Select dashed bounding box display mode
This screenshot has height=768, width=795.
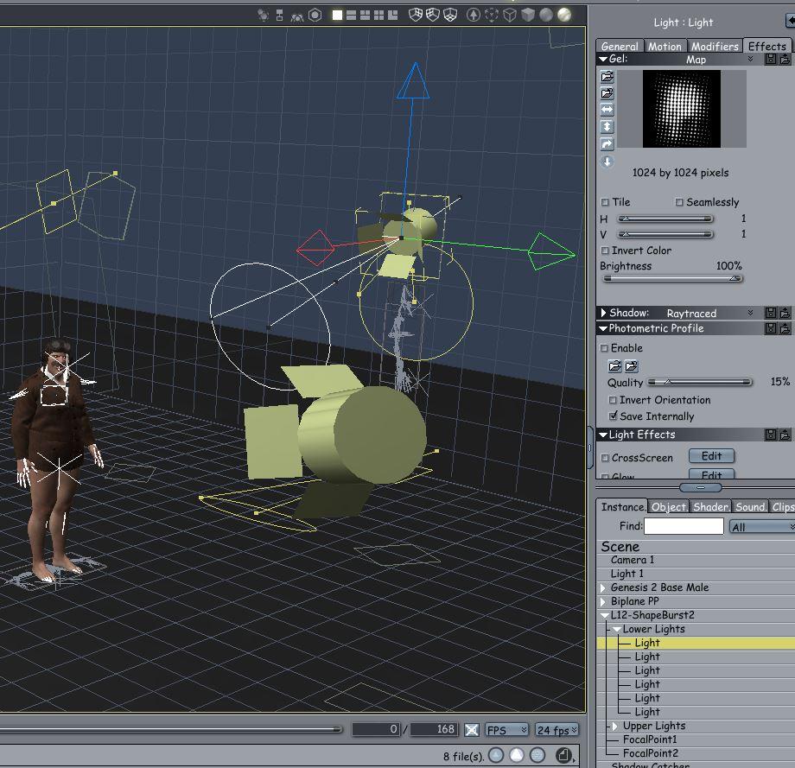click(x=492, y=16)
